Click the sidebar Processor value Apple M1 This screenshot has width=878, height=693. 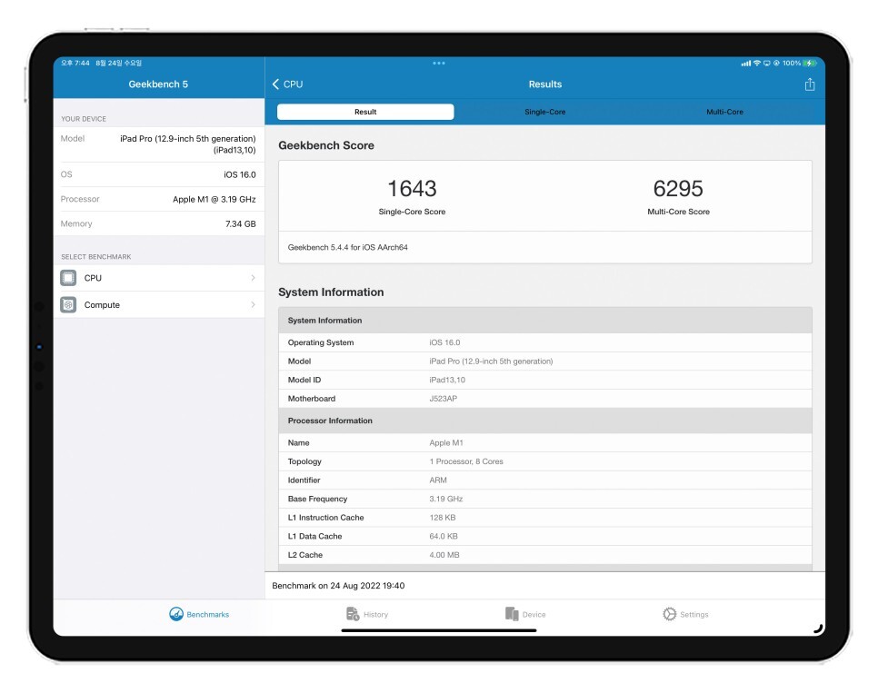[215, 199]
